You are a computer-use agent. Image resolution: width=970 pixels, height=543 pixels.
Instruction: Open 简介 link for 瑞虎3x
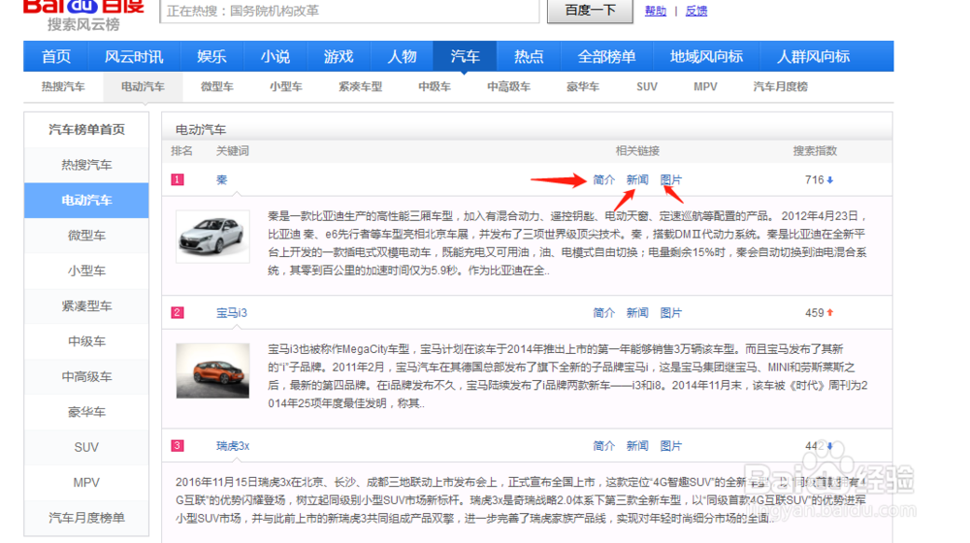[x=603, y=445]
